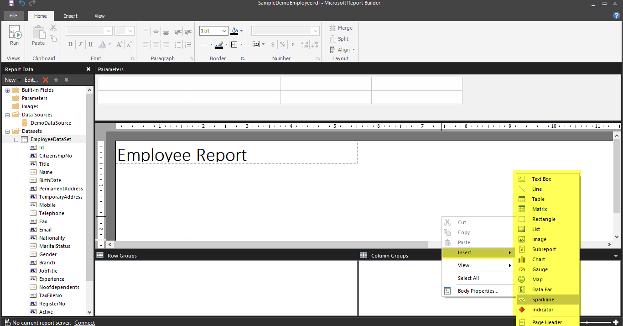Collapse the EmployeeDataSet tree node
This screenshot has height=326, width=623.
[x=16, y=140]
